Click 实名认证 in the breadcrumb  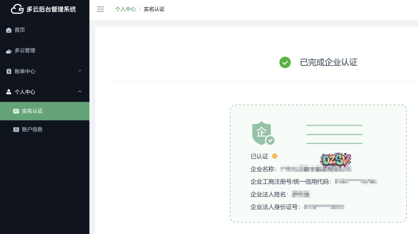click(x=154, y=9)
